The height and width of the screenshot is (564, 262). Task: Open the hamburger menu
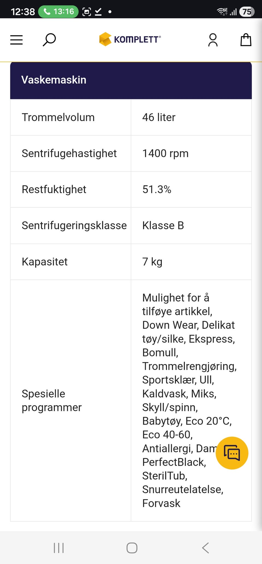click(x=16, y=40)
